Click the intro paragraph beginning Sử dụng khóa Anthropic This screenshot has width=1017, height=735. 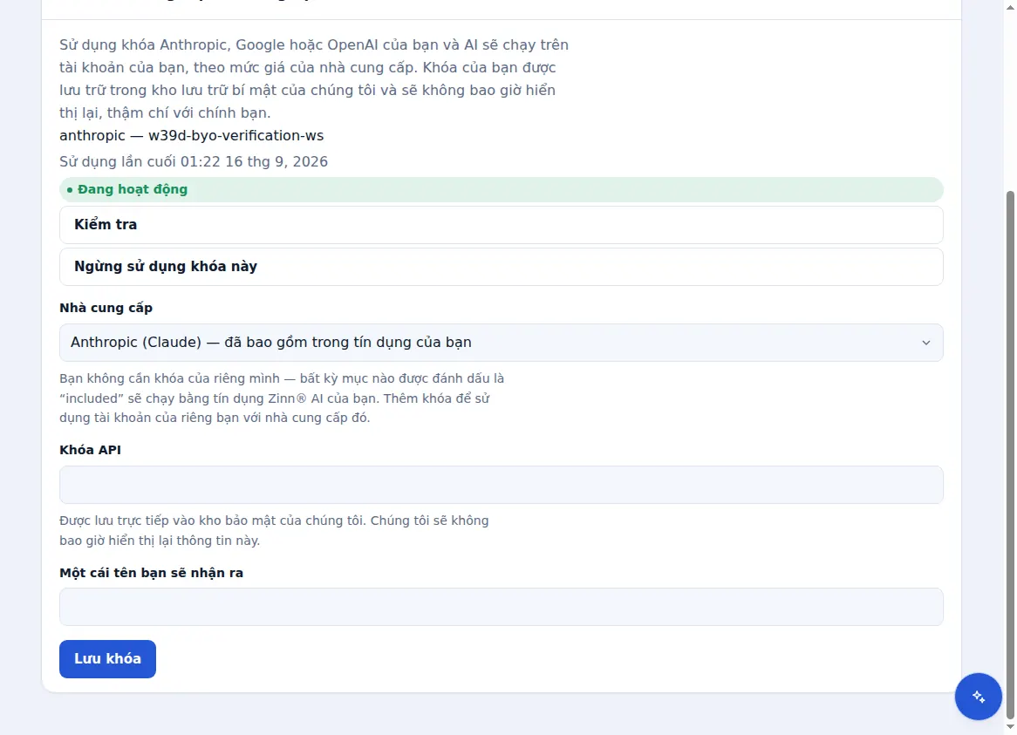[x=314, y=78]
